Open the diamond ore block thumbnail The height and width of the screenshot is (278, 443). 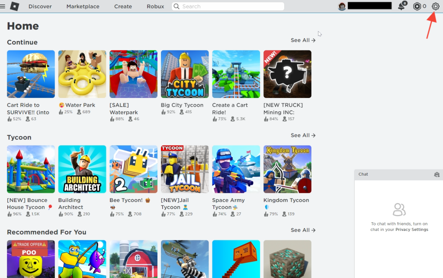(287, 259)
